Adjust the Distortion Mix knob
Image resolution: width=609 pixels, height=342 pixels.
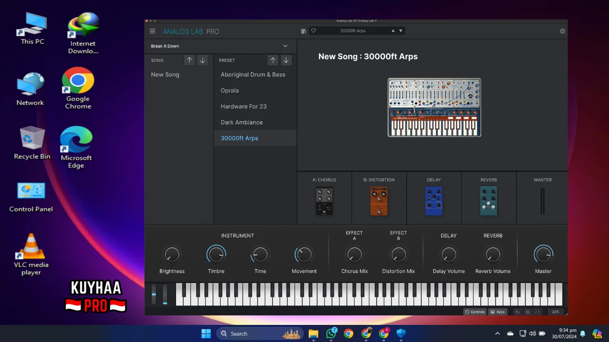click(399, 255)
